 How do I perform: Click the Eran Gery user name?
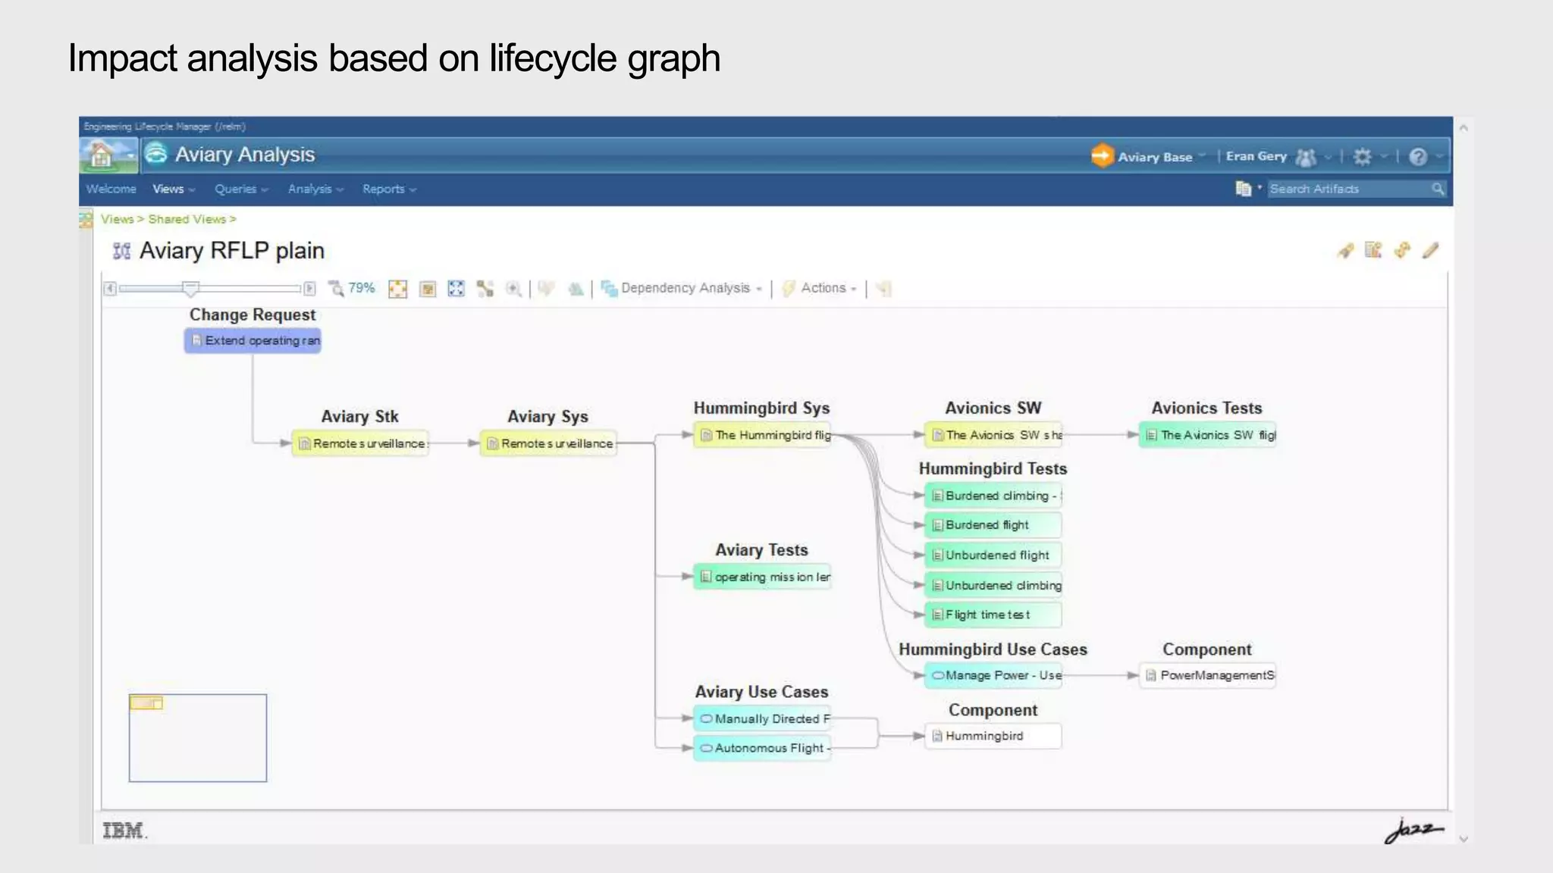pos(1256,156)
